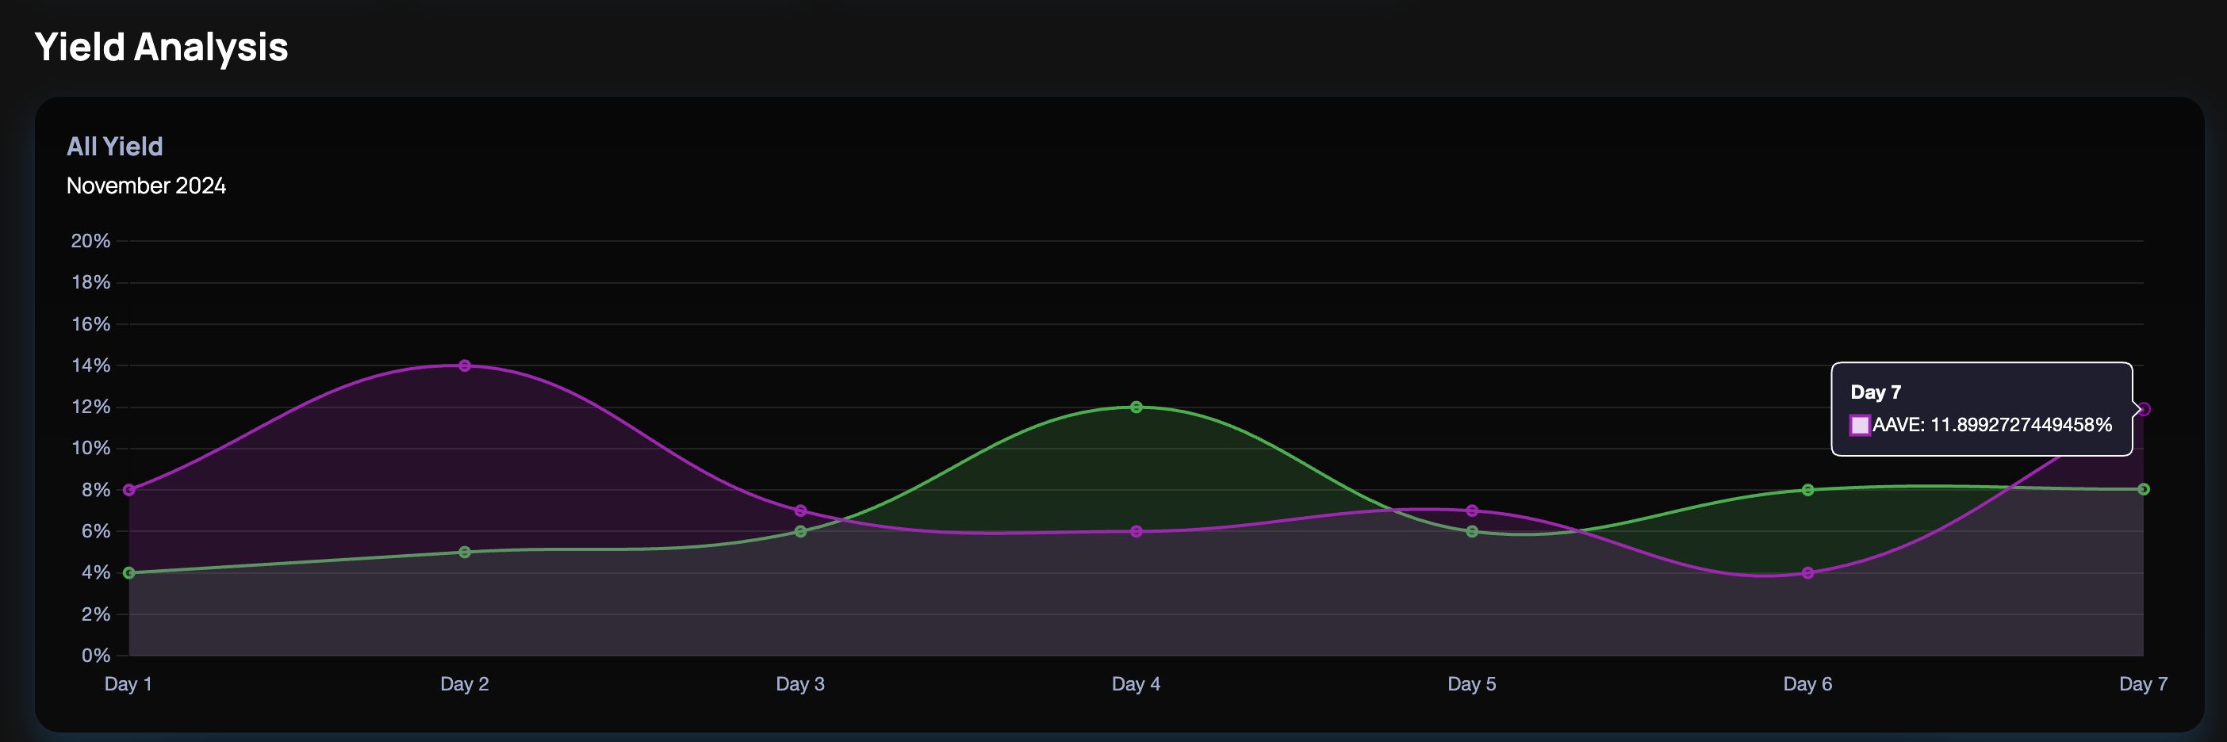This screenshot has height=742, width=2227.
Task: Click the 'Day 6' x-axis label
Action: [1807, 684]
